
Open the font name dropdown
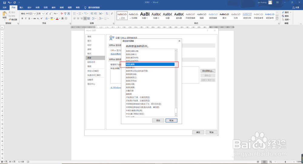(35, 14)
